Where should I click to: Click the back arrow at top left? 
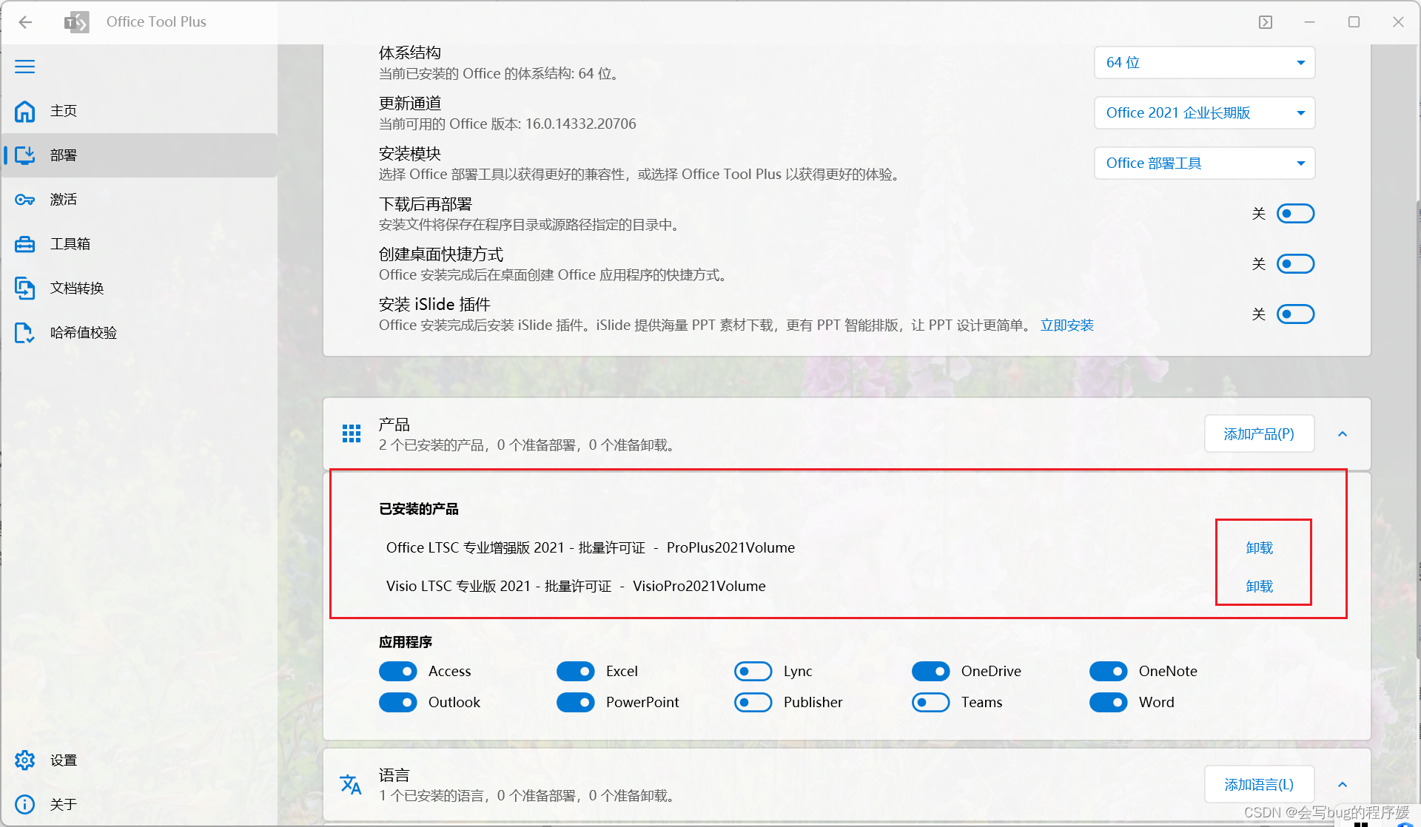tap(25, 21)
